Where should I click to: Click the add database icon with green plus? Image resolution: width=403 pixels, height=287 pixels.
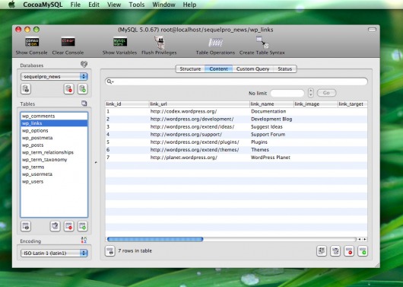(83, 89)
